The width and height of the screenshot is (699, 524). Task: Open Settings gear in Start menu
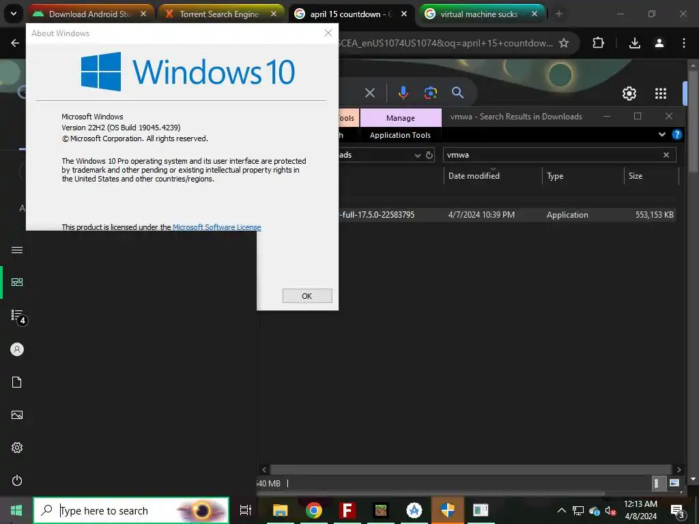click(17, 448)
